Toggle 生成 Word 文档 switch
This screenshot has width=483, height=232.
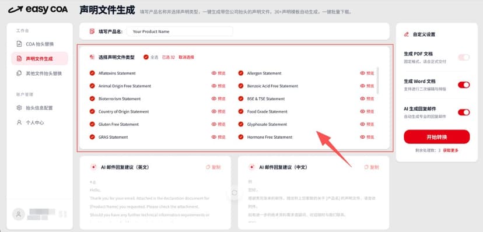click(464, 85)
